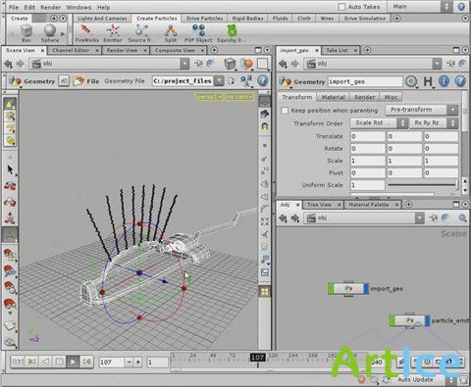Click the Box shelf tool
This screenshot has width=471, height=387.
point(26,33)
